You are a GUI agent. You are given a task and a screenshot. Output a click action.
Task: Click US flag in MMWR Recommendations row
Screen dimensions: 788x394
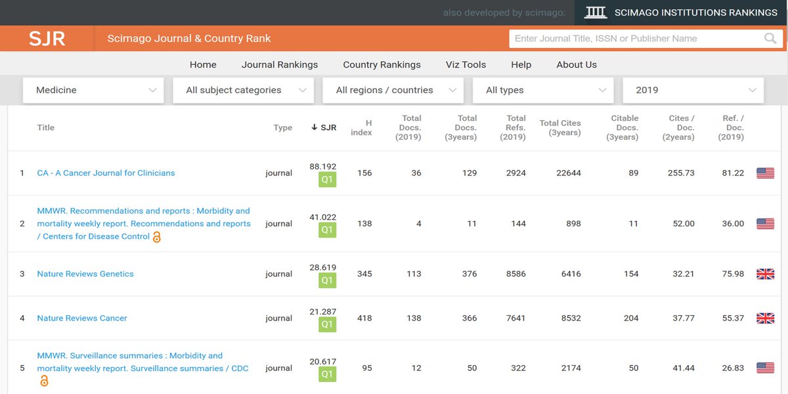[x=765, y=224]
